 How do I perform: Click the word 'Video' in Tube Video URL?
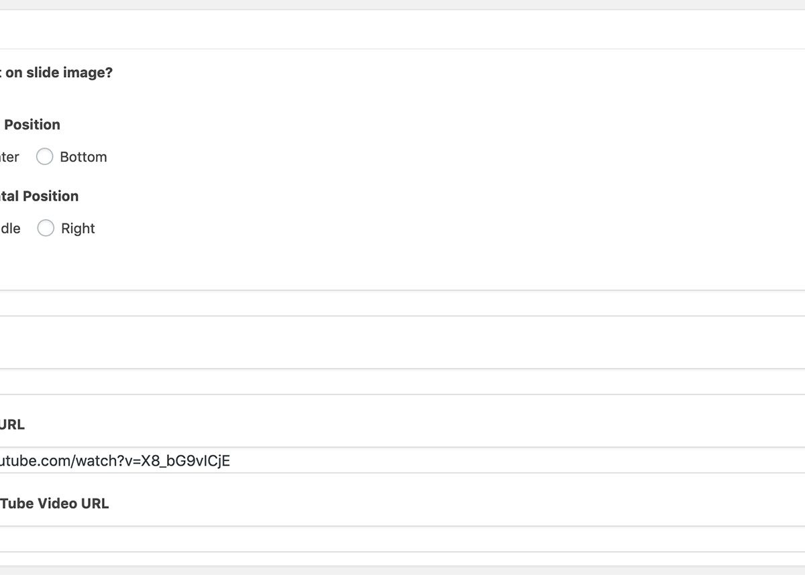coord(57,503)
